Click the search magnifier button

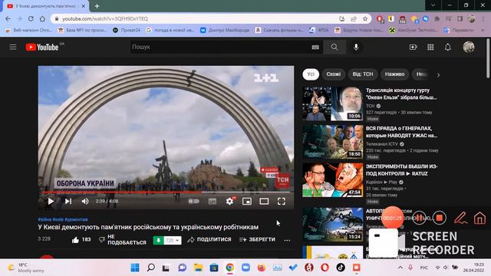click(334, 47)
